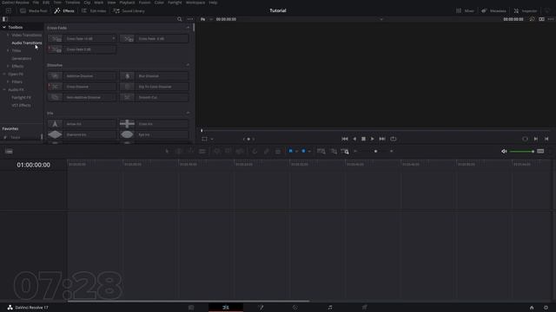Open the effects panel three-dot options

coord(190,19)
